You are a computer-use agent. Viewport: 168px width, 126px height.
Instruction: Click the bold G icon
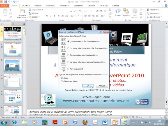pyautogui.click(x=47, y=16)
